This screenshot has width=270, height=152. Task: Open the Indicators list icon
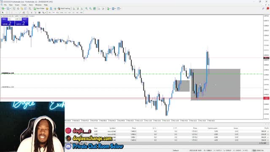point(108,8)
